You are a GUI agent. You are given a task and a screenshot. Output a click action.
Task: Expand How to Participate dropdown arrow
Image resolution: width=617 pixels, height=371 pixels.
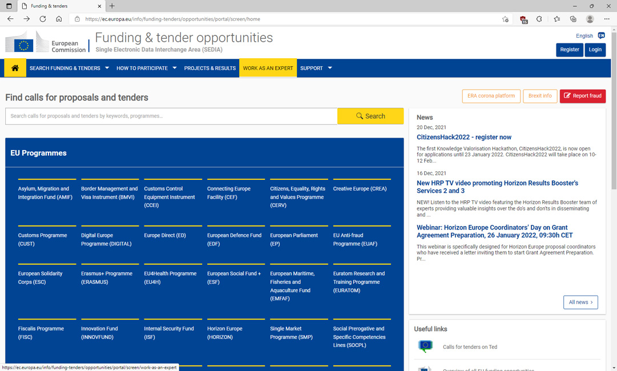pos(174,68)
